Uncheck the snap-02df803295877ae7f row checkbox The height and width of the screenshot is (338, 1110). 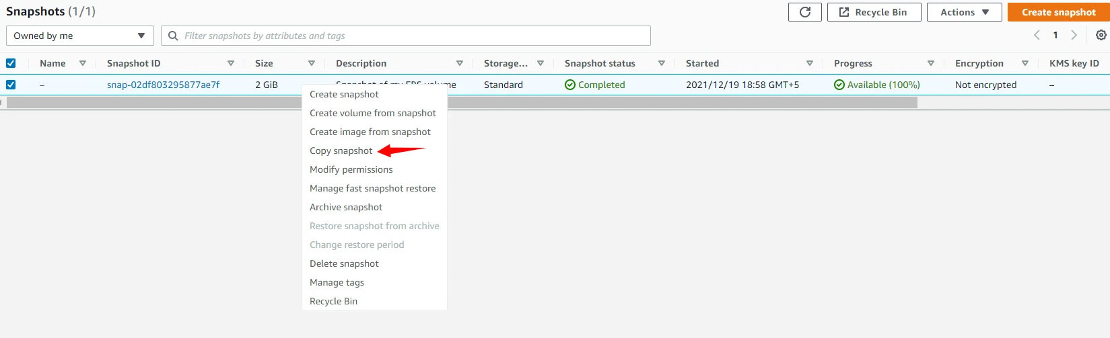pos(11,85)
